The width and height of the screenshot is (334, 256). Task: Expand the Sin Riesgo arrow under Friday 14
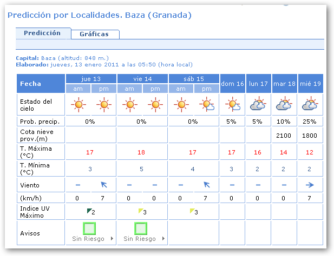[163, 239]
